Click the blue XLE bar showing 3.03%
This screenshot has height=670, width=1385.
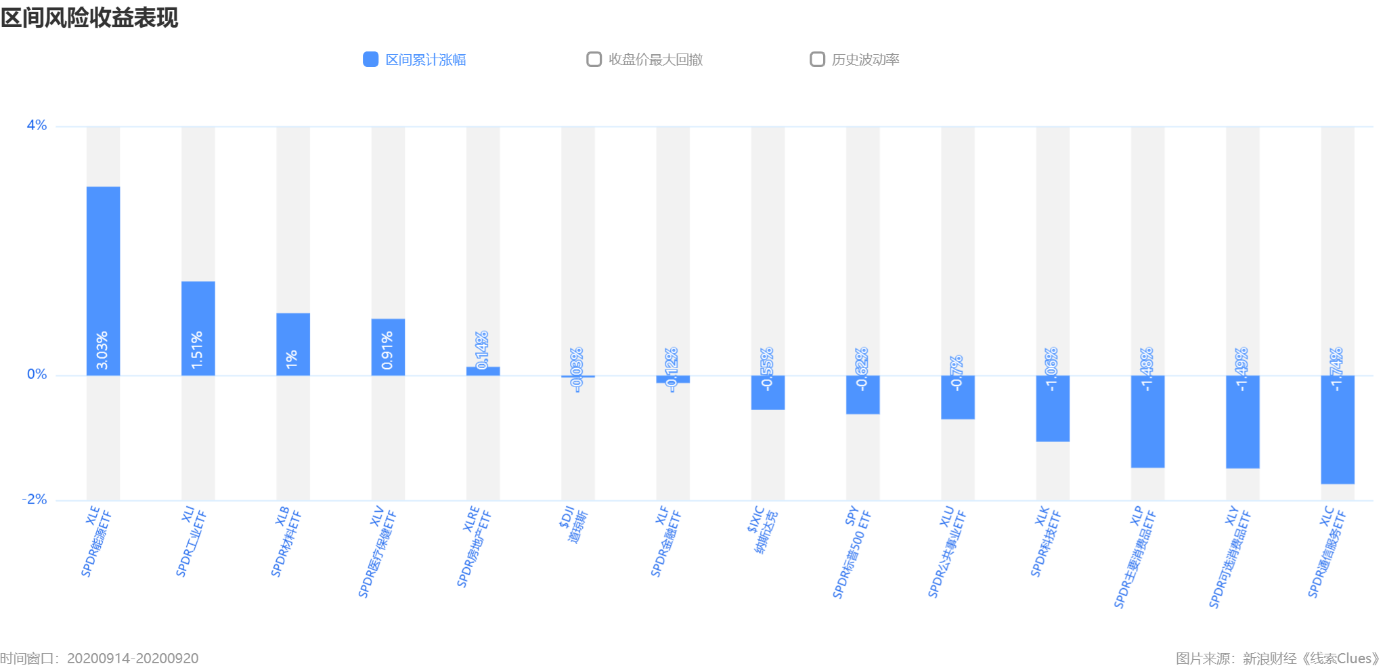(103, 281)
